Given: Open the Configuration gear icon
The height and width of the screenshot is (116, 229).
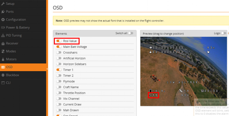Looking at the screenshot, I should [x=3, y=20].
